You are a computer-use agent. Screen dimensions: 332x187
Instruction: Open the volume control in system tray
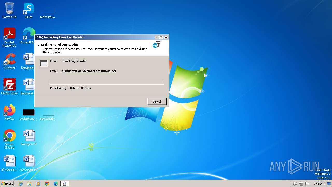pyautogui.click(x=295, y=184)
